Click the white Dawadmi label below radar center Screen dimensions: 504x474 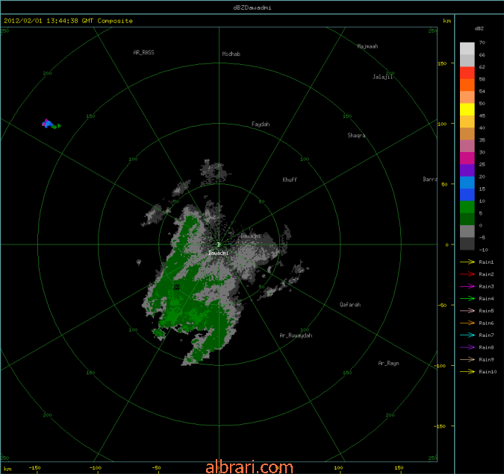[x=219, y=253]
